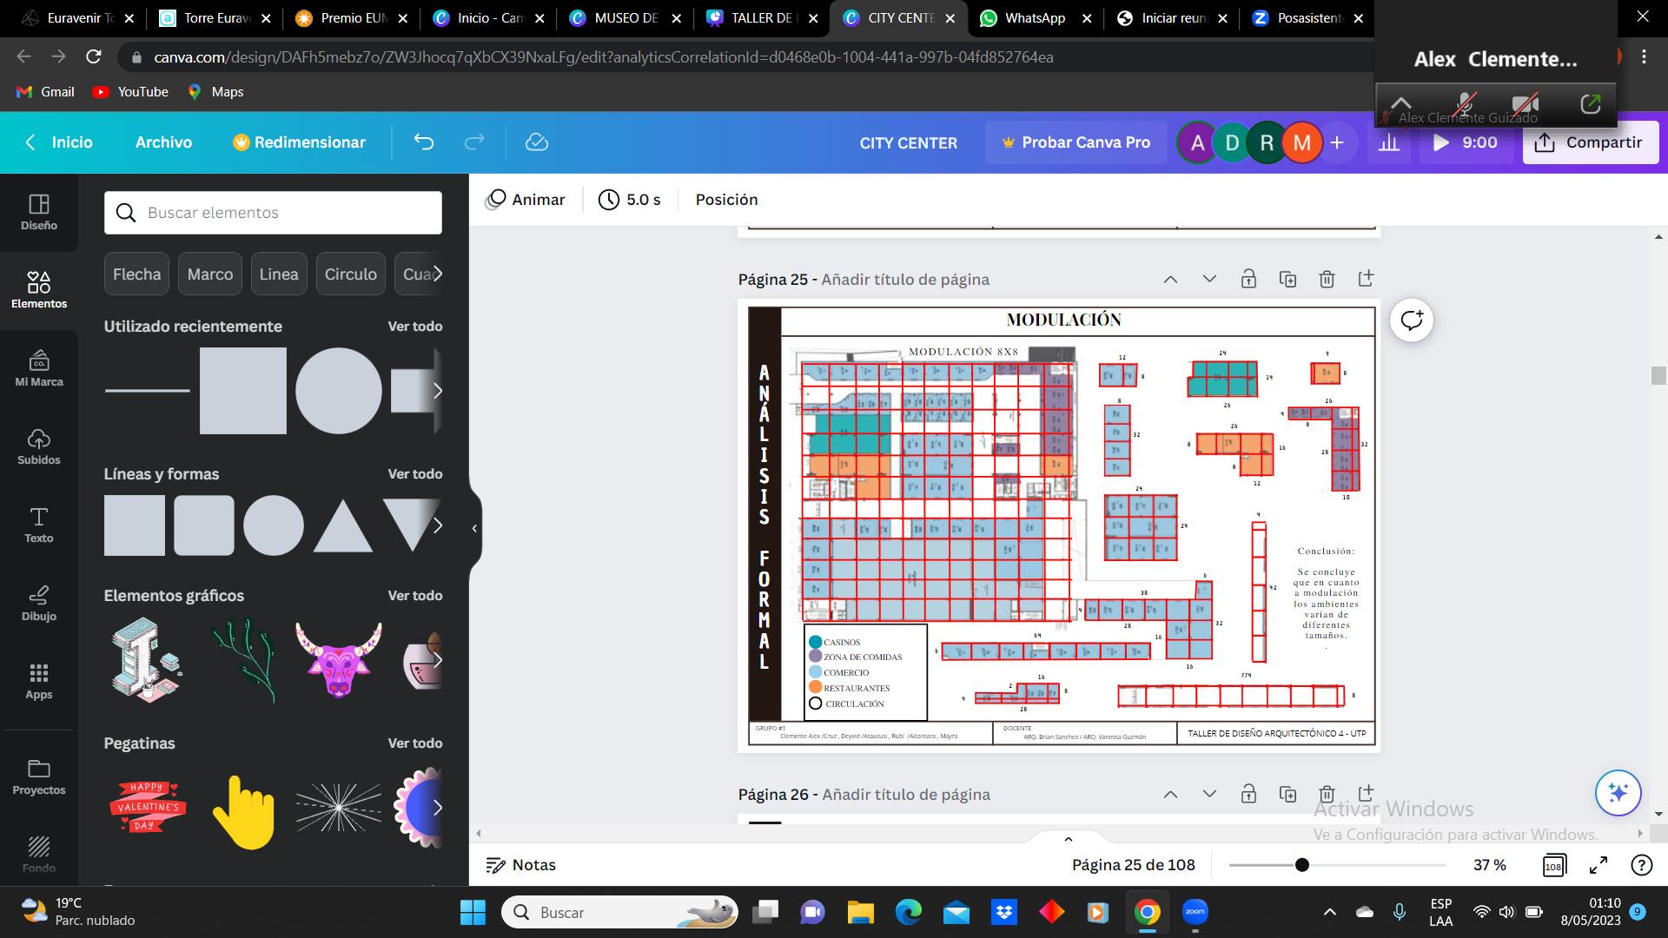Toggle lock on page 25
This screenshot has width=1668, height=938.
coord(1248,279)
